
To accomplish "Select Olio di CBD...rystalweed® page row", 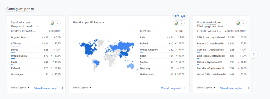I will coord(222,75).
